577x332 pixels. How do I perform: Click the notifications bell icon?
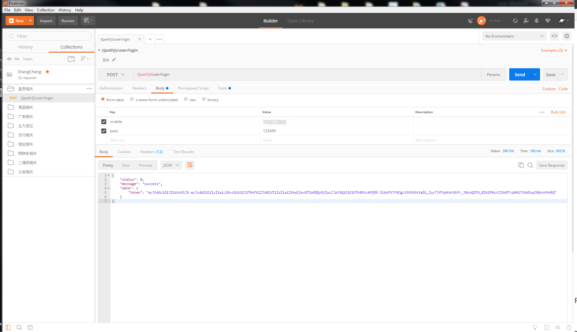(537, 21)
